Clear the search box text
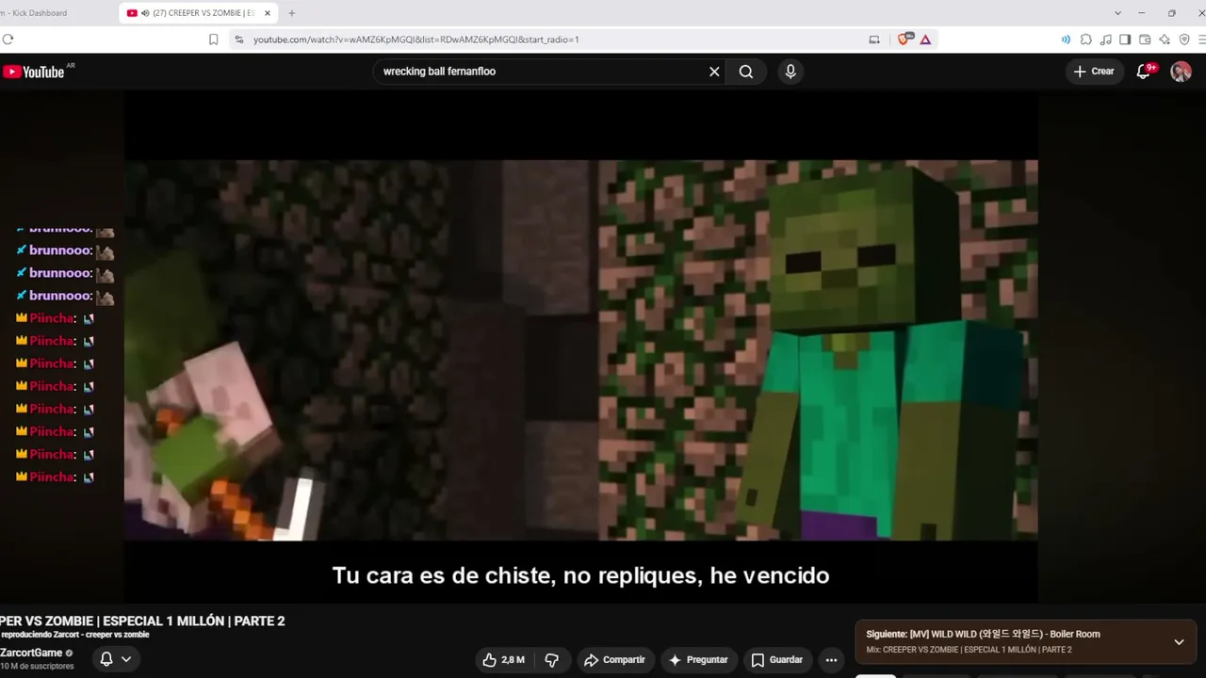Screen dimensions: 1206x678 [x=714, y=72]
